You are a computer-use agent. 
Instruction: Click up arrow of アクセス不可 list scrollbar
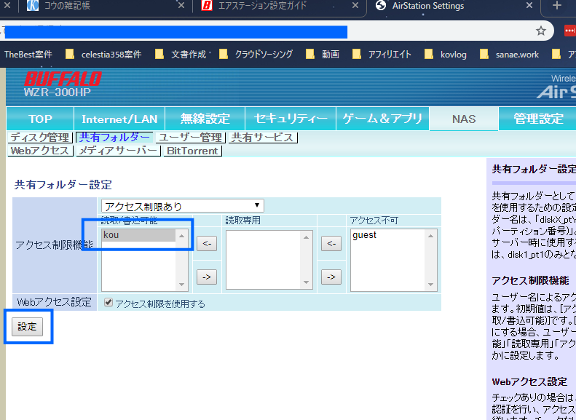point(433,235)
